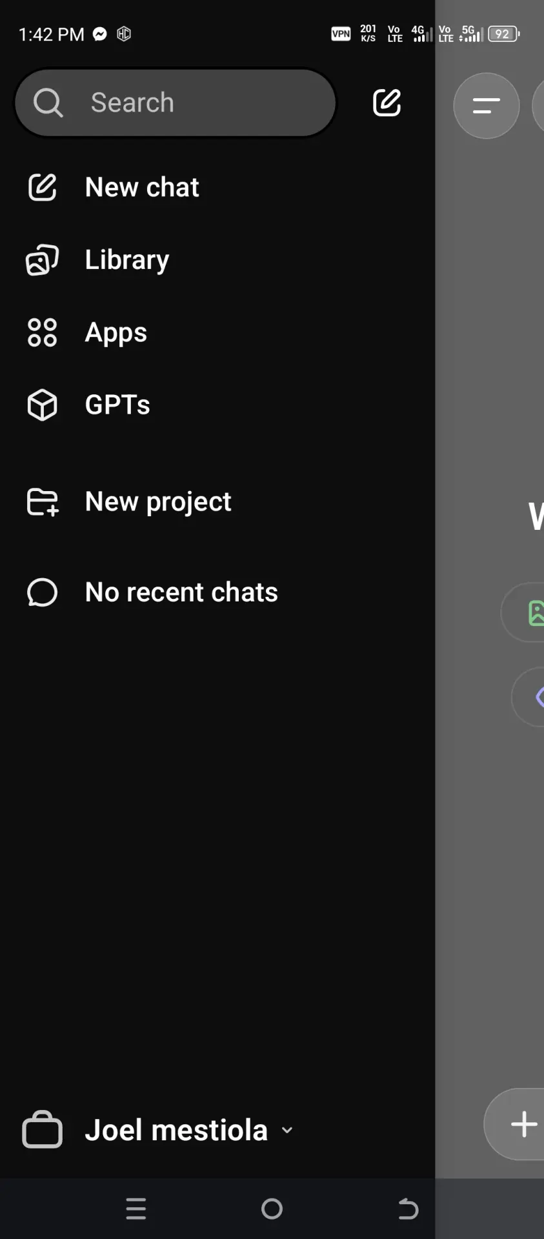Click the magnifier icon in search bar

[x=48, y=103]
